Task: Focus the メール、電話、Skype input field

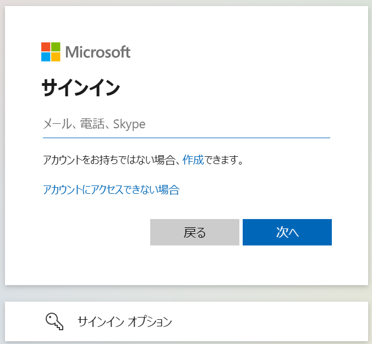Action: (x=186, y=124)
